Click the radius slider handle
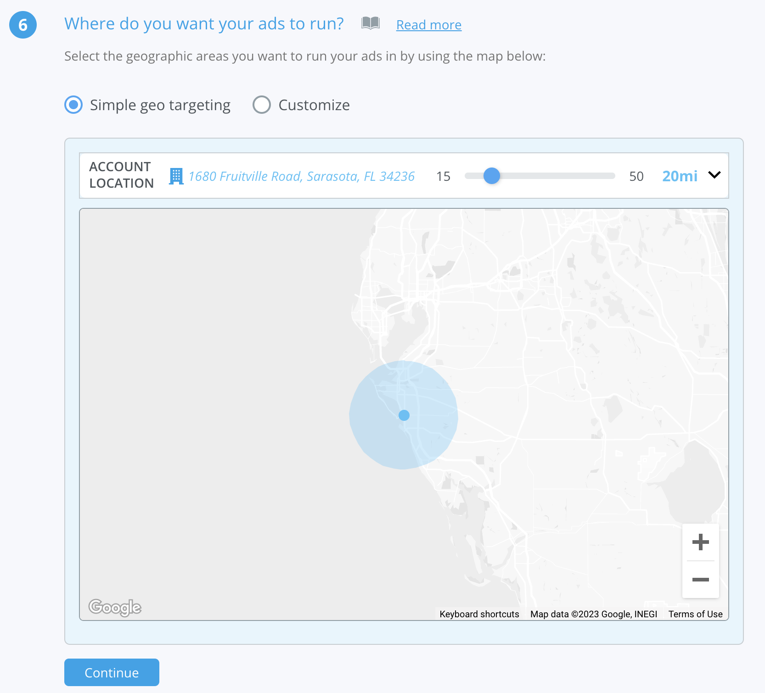This screenshot has height=693, width=765. point(492,176)
